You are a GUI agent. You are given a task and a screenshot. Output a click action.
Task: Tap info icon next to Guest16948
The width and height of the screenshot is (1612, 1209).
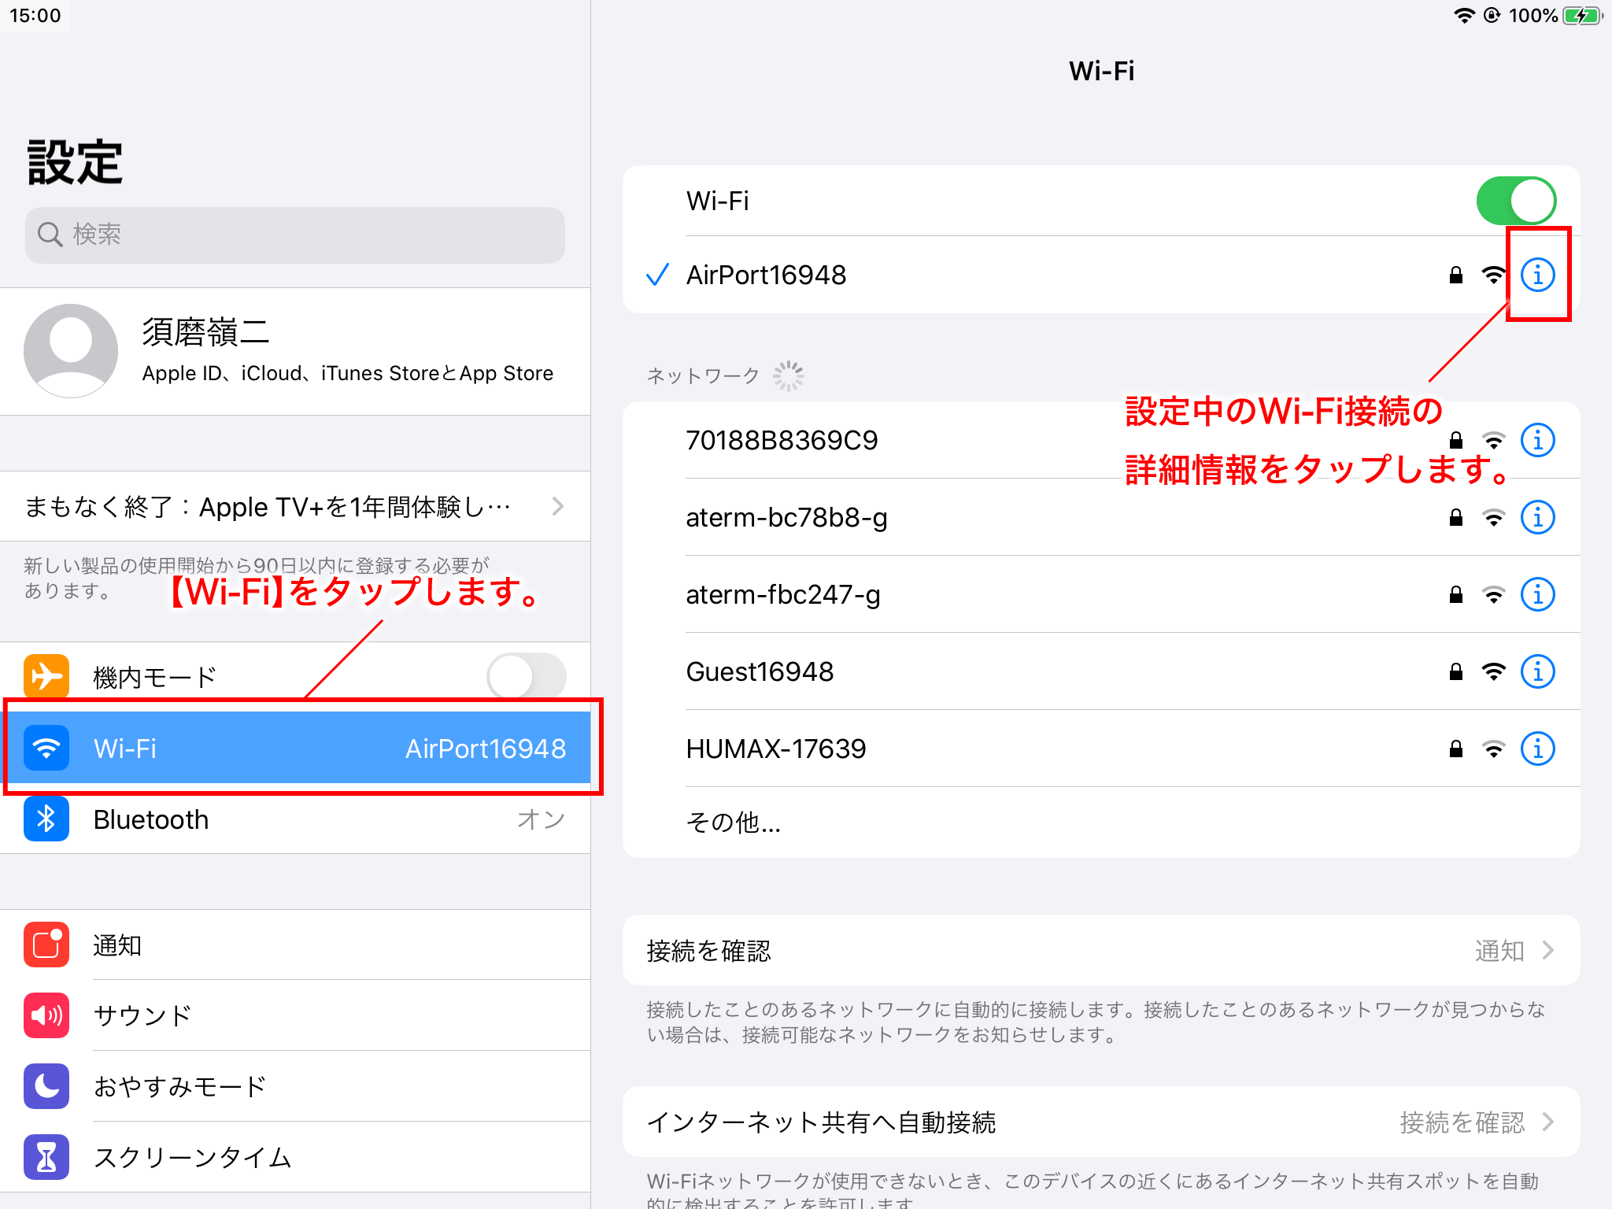click(x=1537, y=671)
